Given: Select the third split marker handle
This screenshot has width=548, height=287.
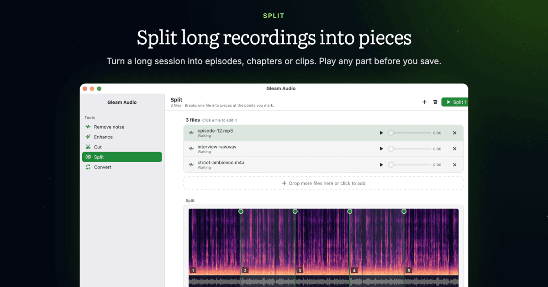Looking at the screenshot, I should [x=350, y=211].
